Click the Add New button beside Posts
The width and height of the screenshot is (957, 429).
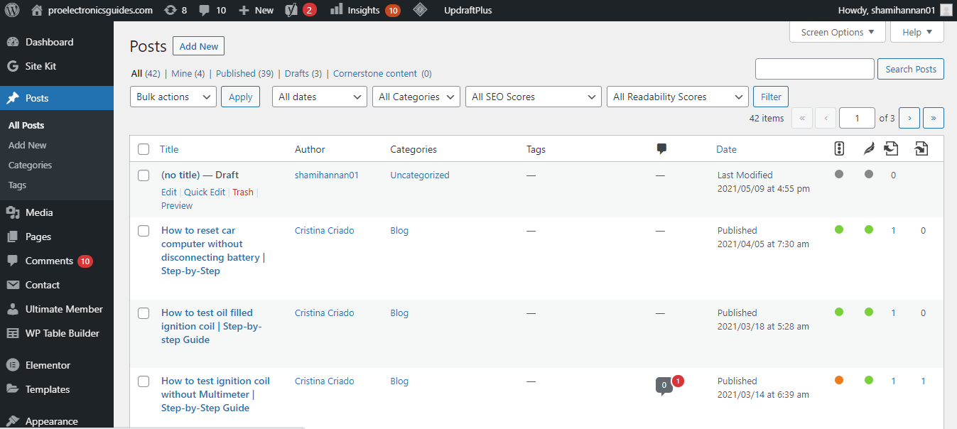pyautogui.click(x=198, y=47)
